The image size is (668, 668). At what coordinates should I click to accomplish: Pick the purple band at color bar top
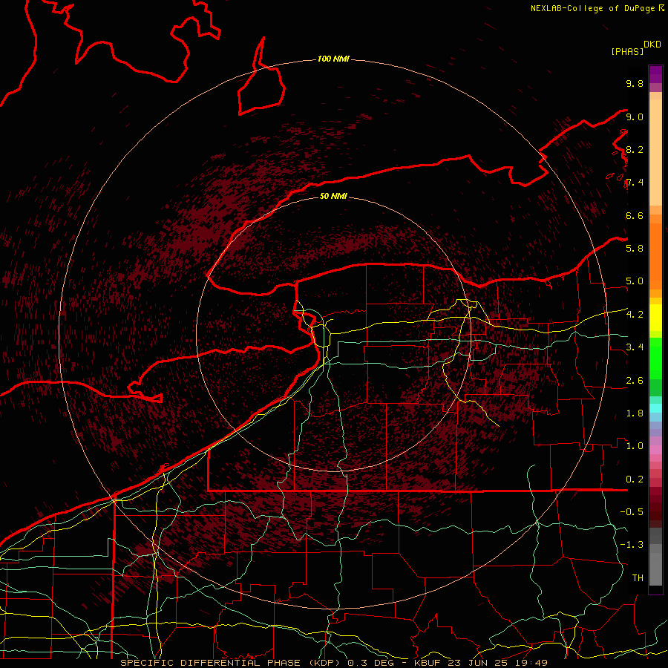[x=655, y=74]
